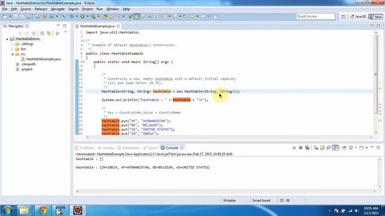
Task: Open the New file dropdown arrow
Action: coord(10,16)
